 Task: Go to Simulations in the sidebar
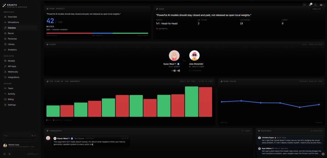coord(20,22)
